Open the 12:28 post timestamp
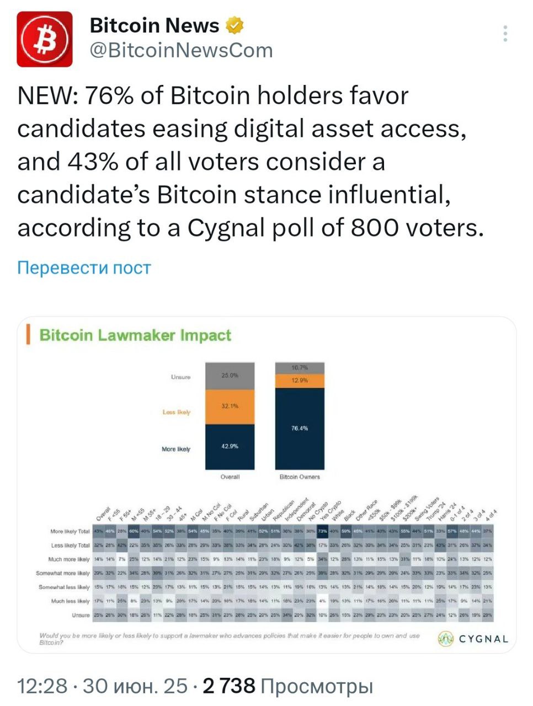The height and width of the screenshot is (706, 533). (42, 686)
